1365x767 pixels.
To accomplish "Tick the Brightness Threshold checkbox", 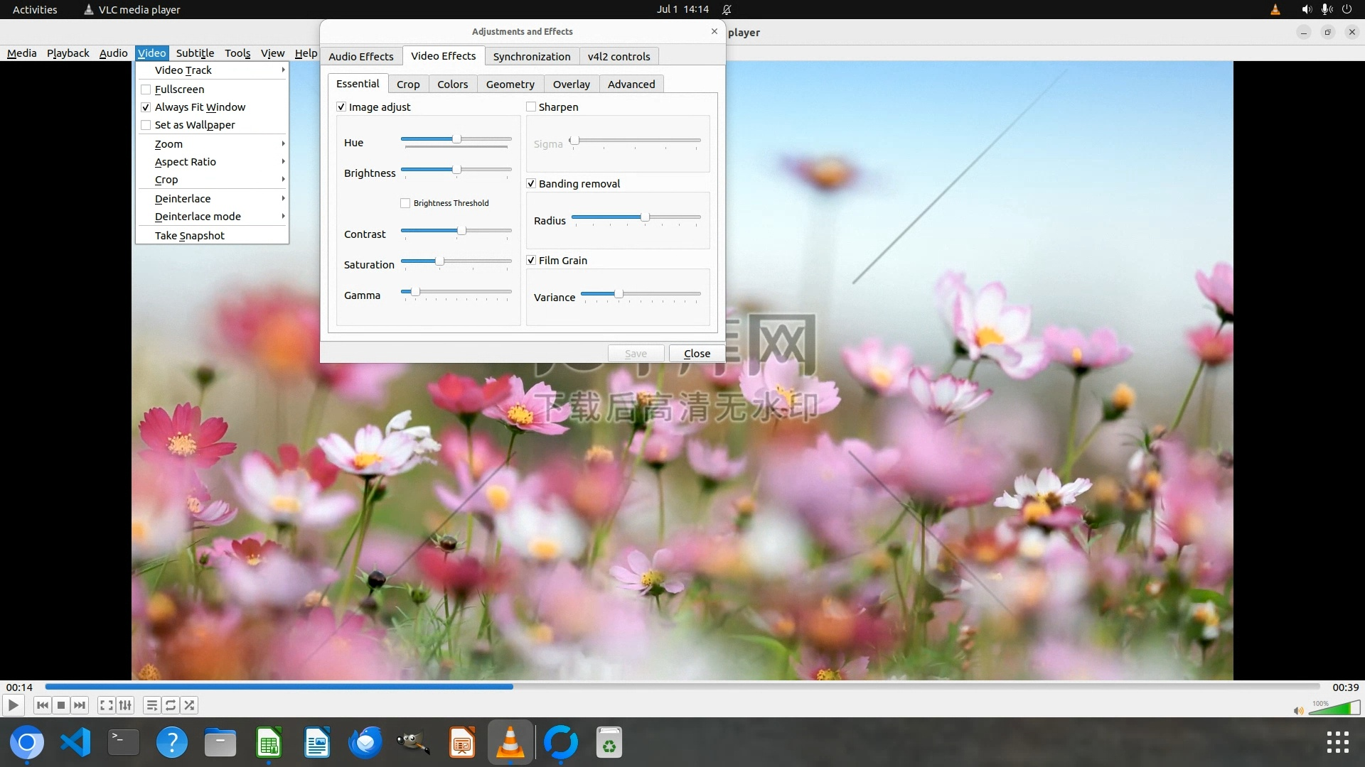I will point(405,203).
